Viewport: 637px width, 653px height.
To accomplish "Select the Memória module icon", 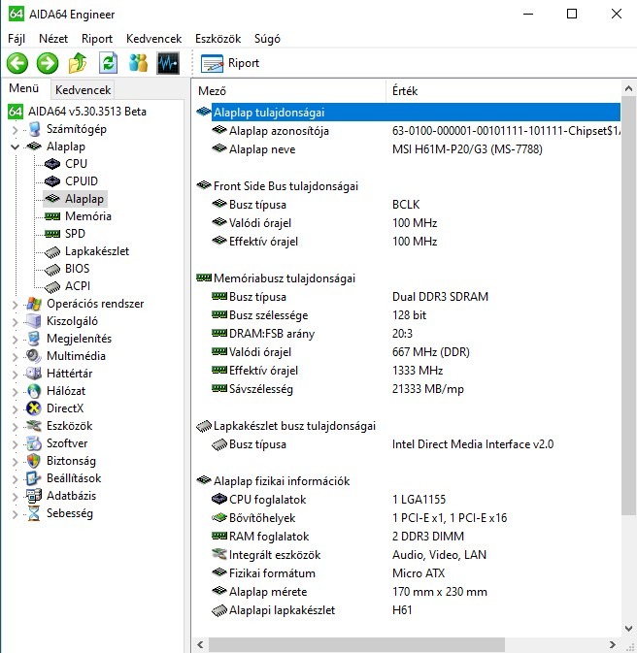I will 52,216.
